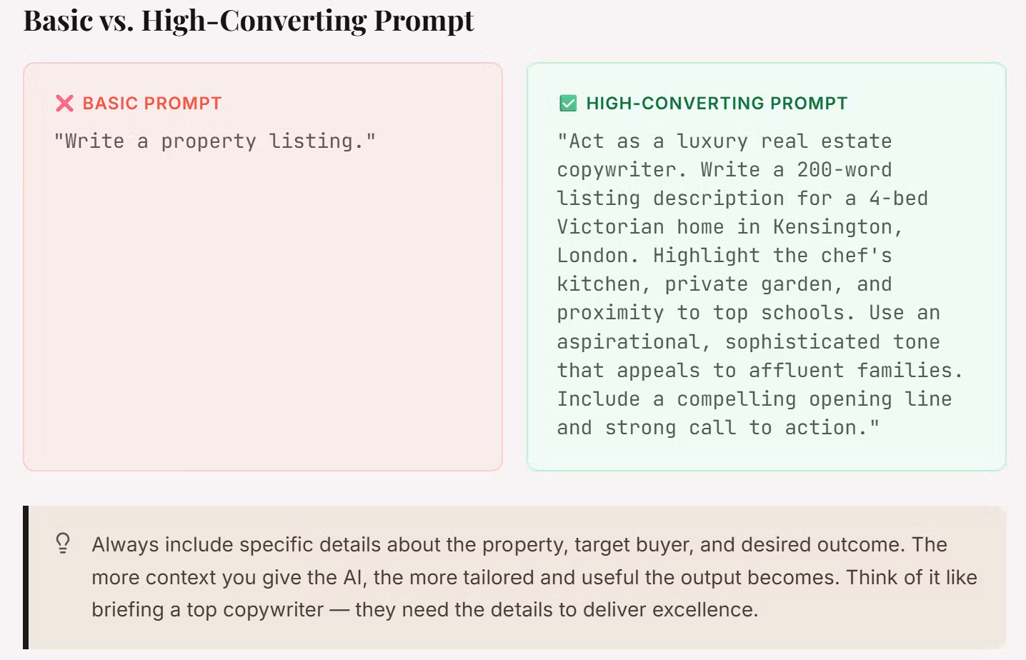
Task: Click the "and strong call to action." line
Action: [718, 427]
